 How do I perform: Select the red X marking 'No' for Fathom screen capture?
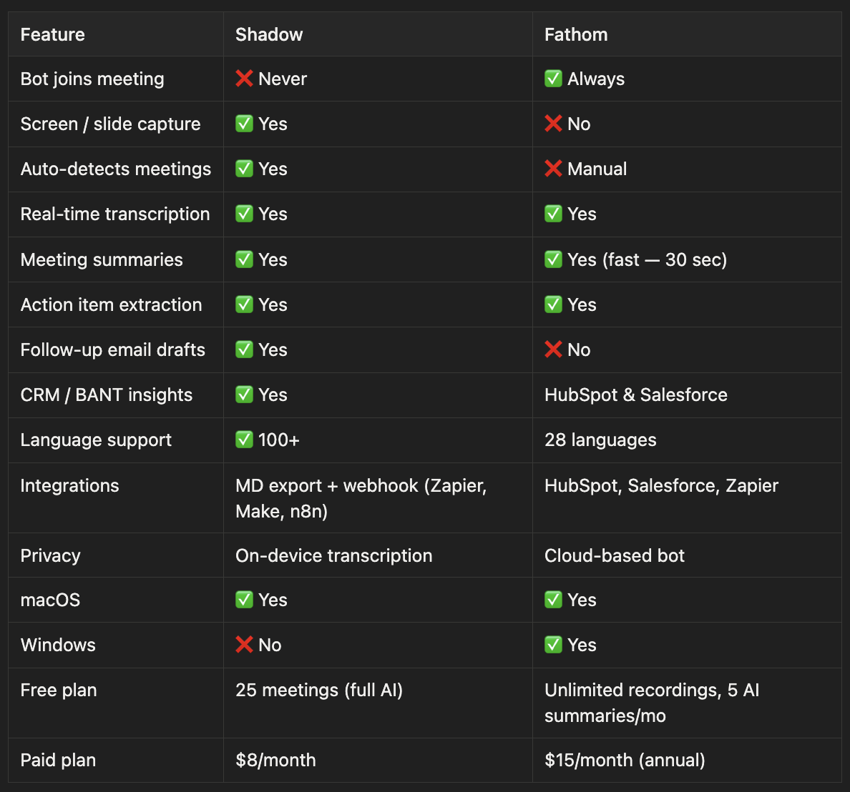[x=553, y=124]
